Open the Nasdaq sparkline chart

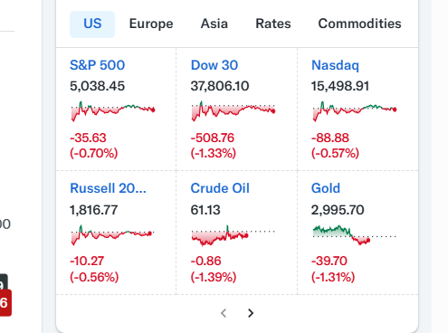(x=355, y=111)
